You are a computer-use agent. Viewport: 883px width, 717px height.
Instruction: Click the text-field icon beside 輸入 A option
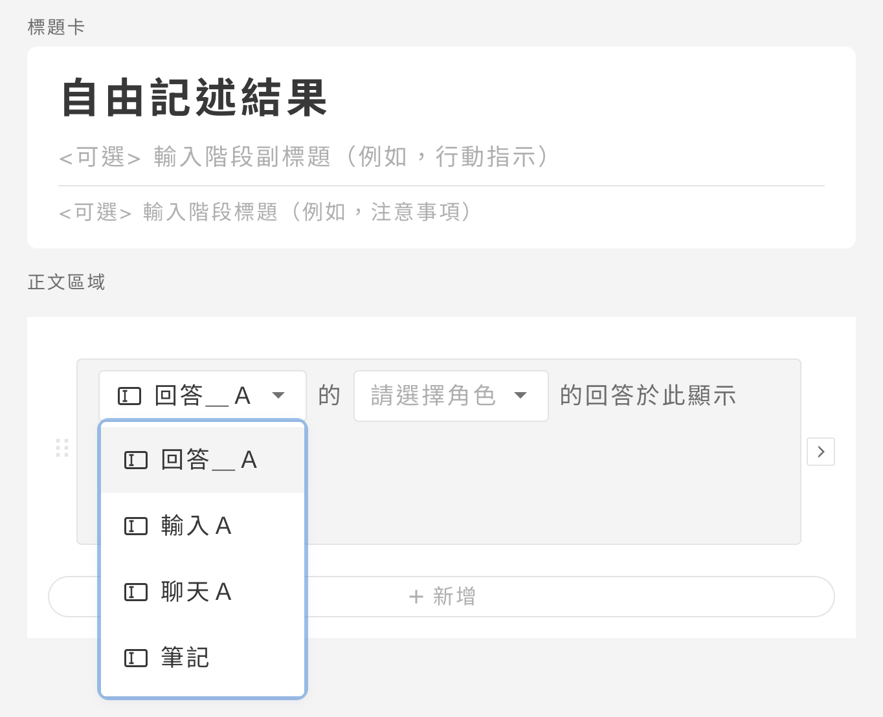(136, 526)
